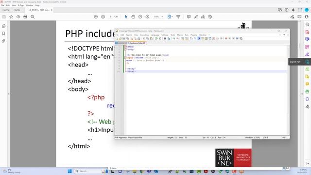311x175 pixels.
Task: Start macro recording with red dot icon
Action: coord(226,38)
